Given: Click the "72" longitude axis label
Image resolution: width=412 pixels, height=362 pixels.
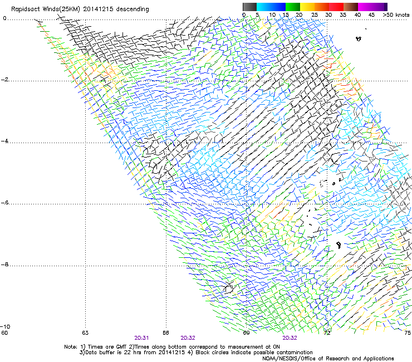Looking at the screenshot, I should pos(327,332).
